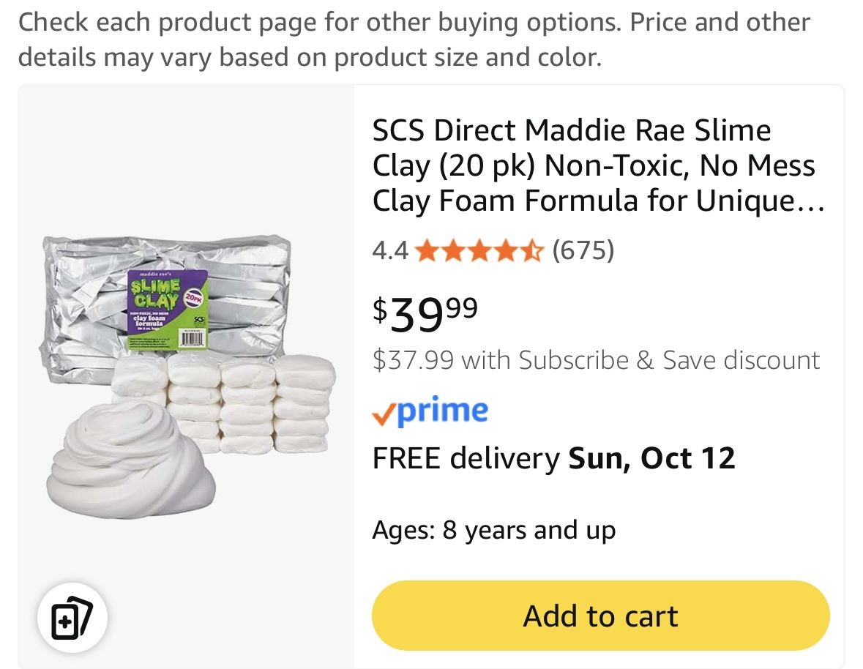Click the barcode on the product label
Viewport: 863px width, 669px height.
pyautogui.click(x=193, y=337)
